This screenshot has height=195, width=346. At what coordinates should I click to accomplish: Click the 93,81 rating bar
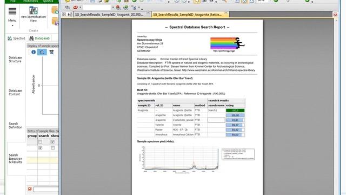235,120
